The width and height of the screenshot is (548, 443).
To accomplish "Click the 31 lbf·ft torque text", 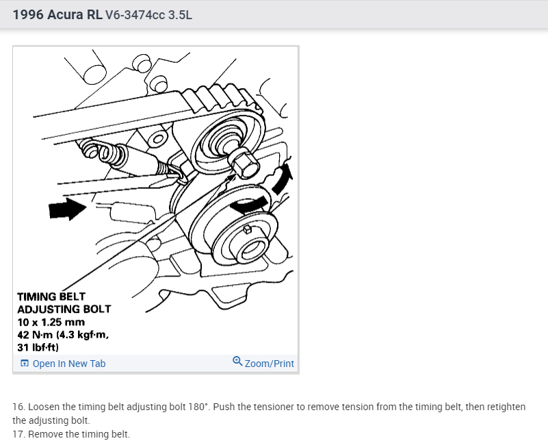I will [38, 348].
